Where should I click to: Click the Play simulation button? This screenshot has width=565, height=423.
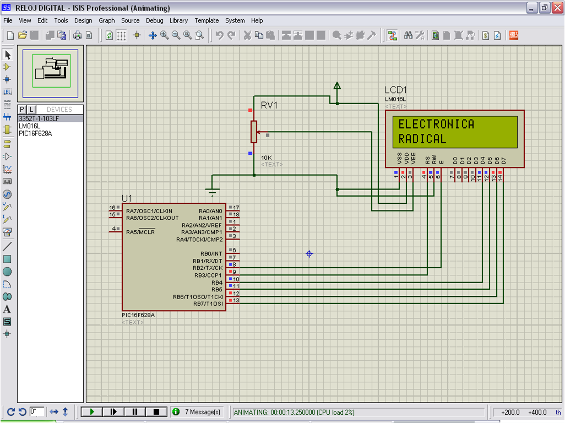point(92,412)
